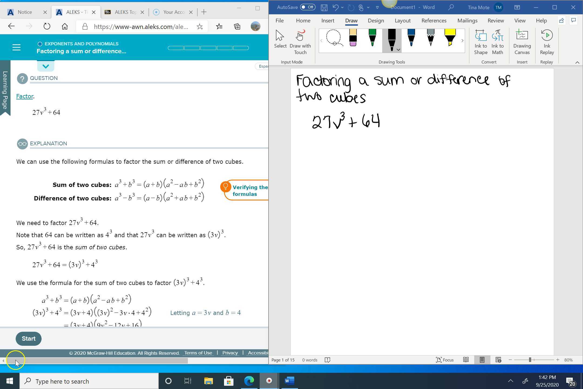Image resolution: width=583 pixels, height=389 pixels.
Task: Select the Lasso Select tool in Word
Action: (334, 38)
